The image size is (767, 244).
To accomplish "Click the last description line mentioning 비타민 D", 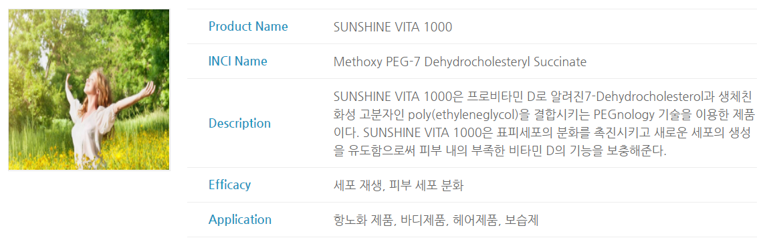I will pyautogui.click(x=500, y=151).
